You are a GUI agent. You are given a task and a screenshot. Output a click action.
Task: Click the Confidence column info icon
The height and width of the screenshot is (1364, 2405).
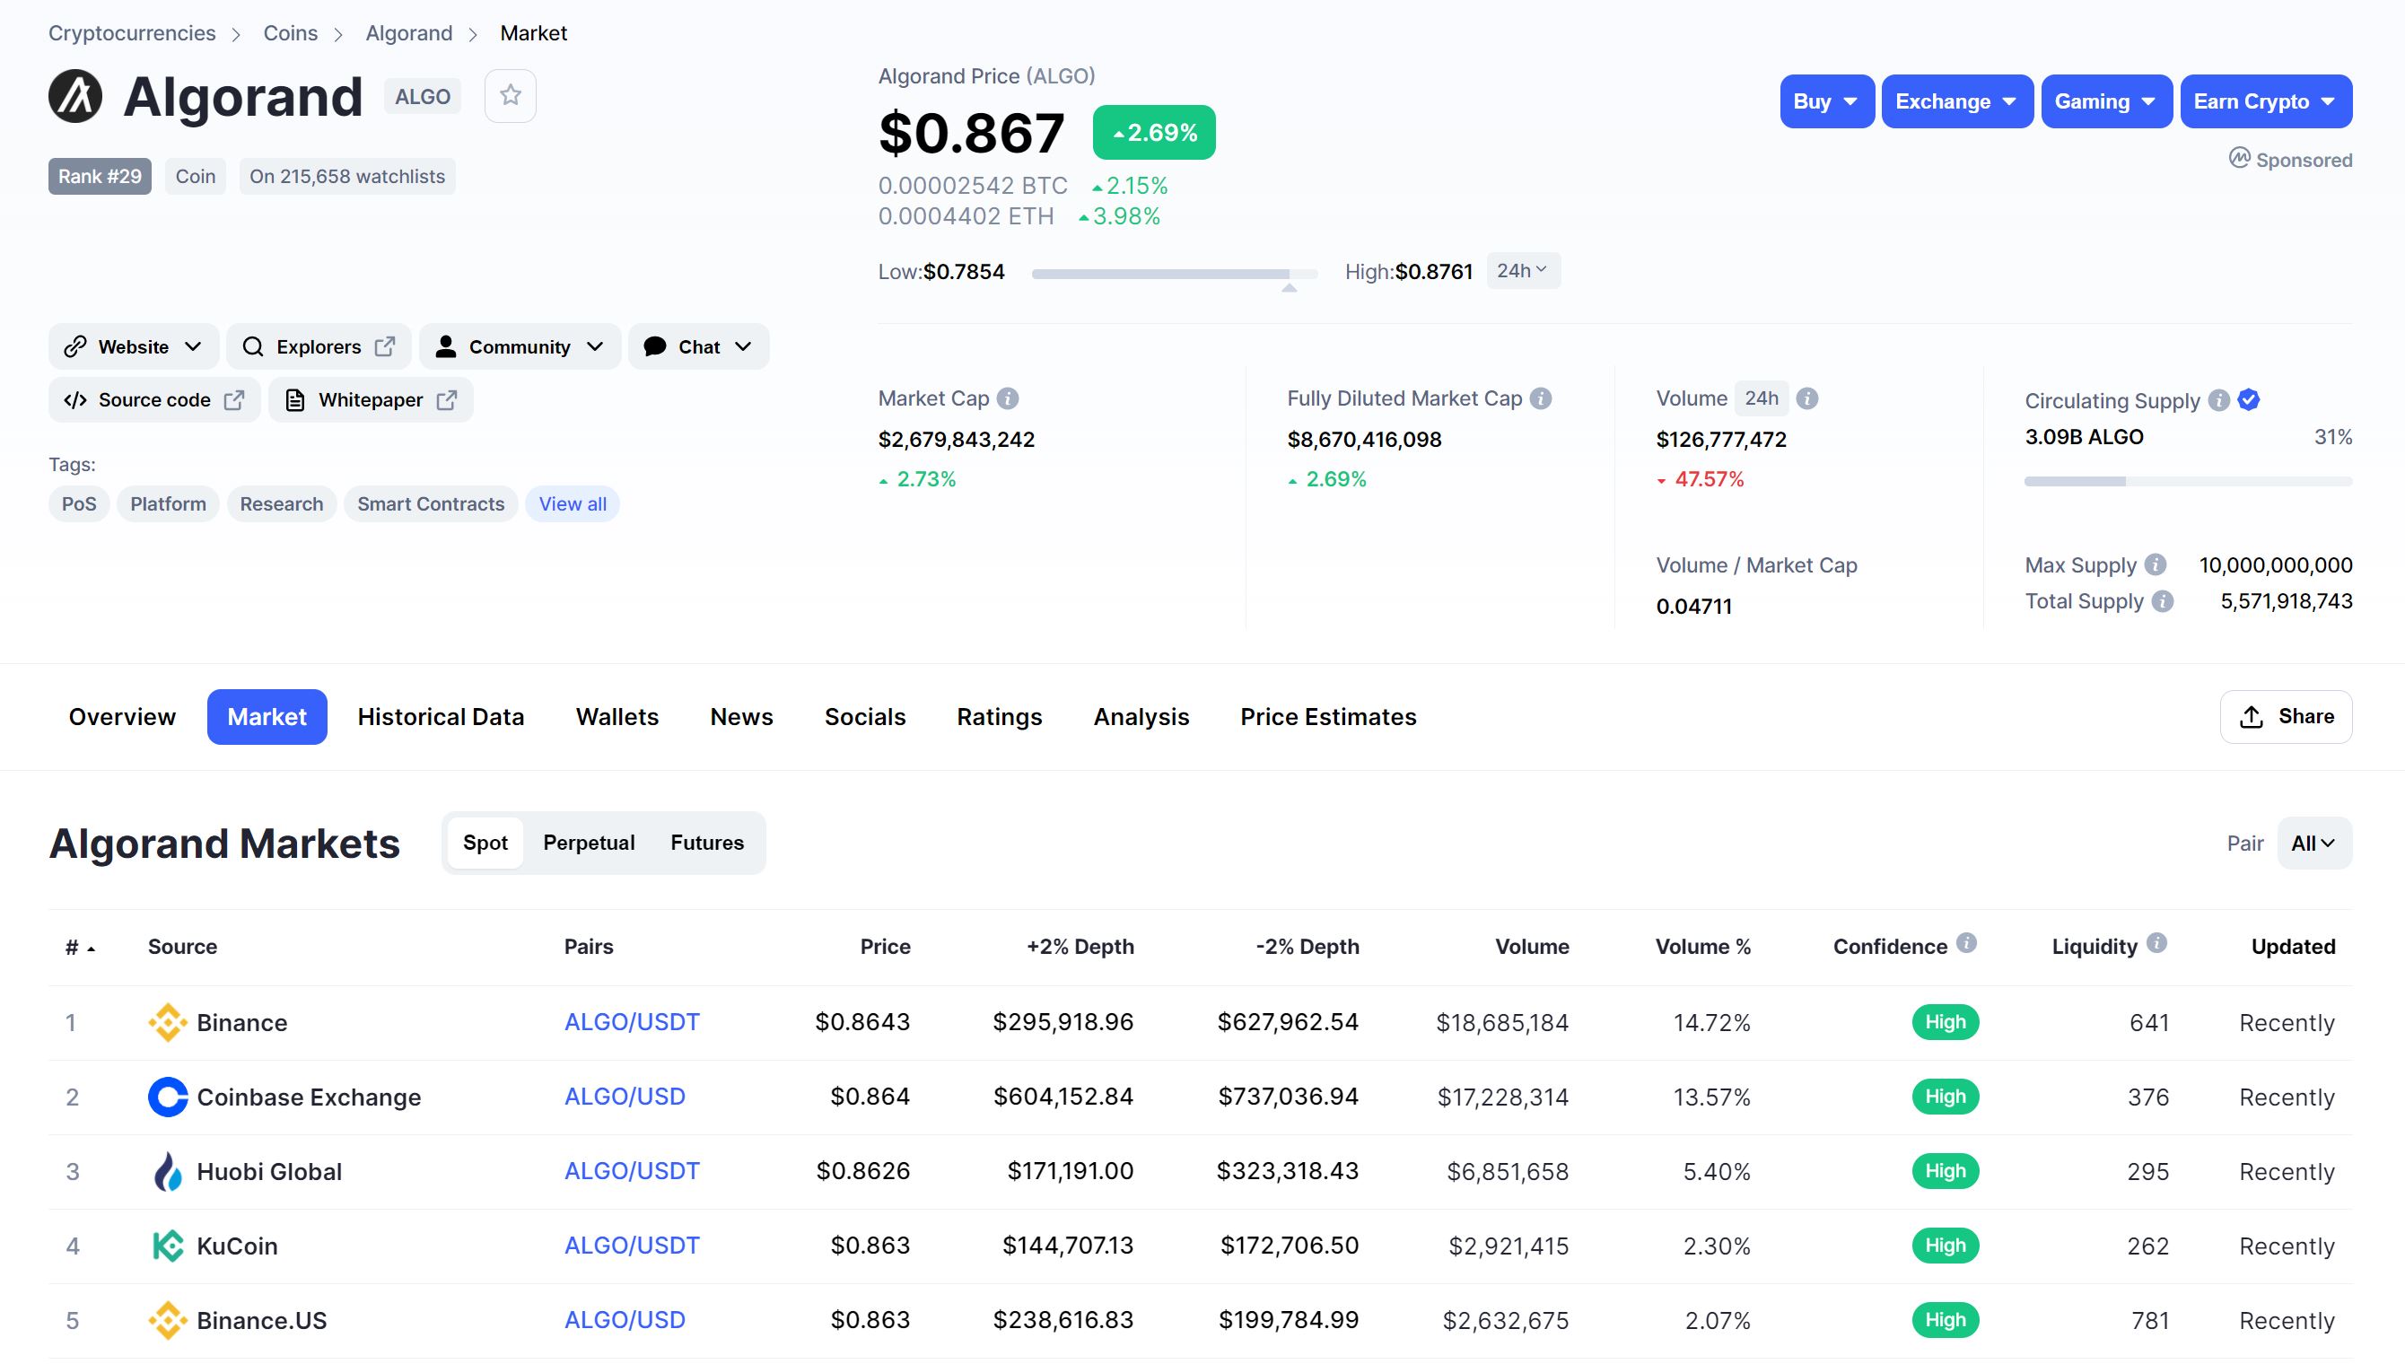(1967, 943)
